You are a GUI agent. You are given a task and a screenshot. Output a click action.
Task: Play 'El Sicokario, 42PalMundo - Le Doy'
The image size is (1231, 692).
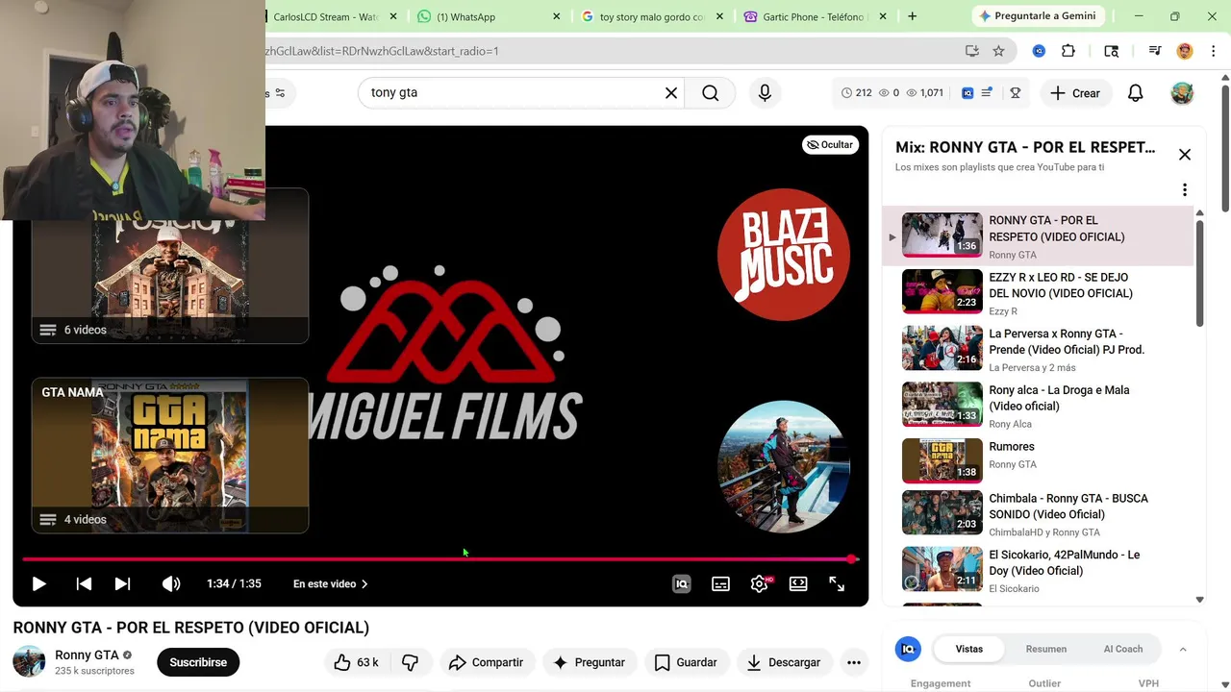click(x=1039, y=570)
